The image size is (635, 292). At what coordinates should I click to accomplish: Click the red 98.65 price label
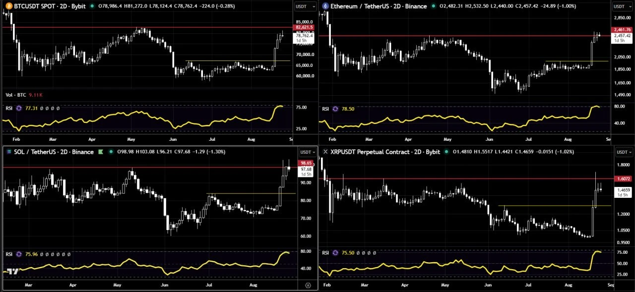[x=305, y=163]
